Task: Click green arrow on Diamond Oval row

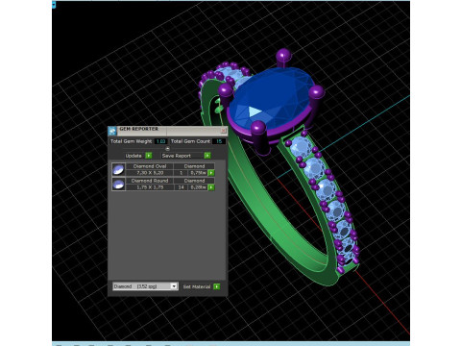Action: coord(211,173)
